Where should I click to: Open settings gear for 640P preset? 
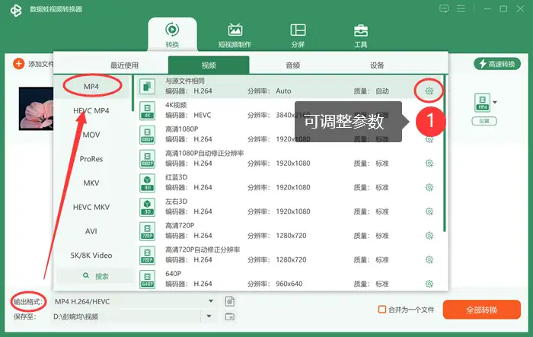tap(429, 284)
